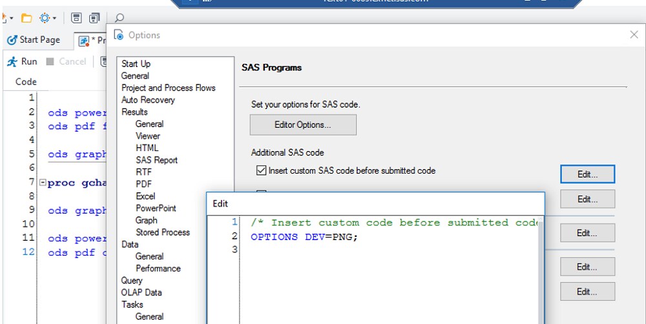The image size is (646, 324).
Task: Select Project and Process Flows category
Action: 168,88
